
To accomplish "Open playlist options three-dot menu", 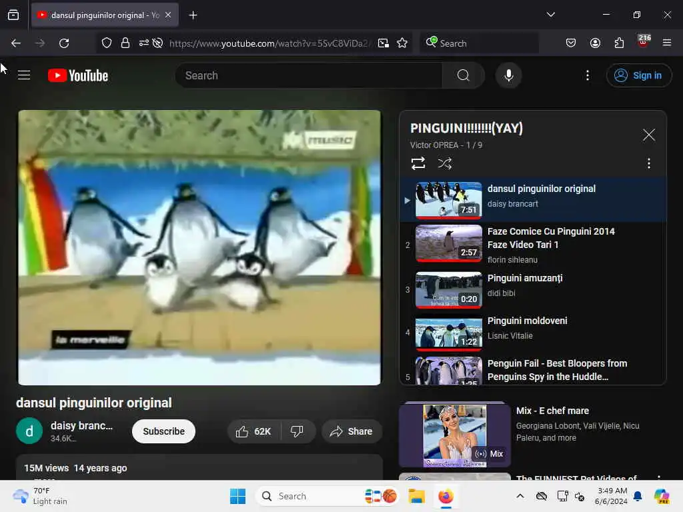I will [x=648, y=163].
